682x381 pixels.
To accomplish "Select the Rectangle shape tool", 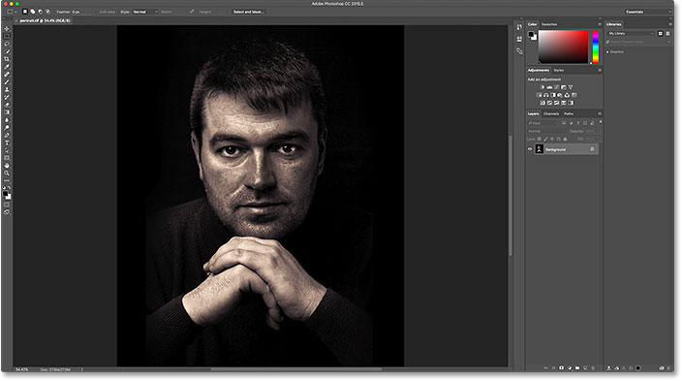I will (7, 158).
